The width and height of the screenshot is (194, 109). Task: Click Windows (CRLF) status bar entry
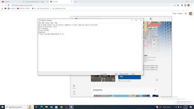(124, 74)
